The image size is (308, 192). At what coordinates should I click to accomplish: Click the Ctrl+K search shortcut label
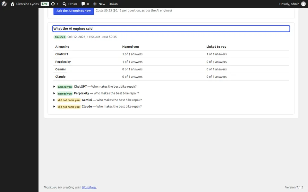point(73,4)
